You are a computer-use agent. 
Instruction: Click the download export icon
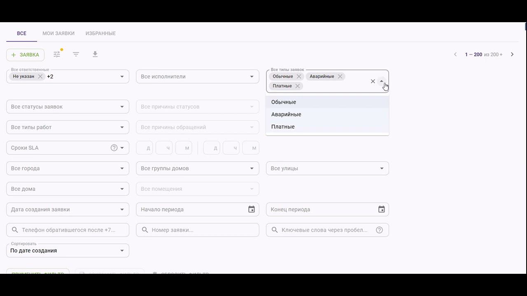click(95, 54)
